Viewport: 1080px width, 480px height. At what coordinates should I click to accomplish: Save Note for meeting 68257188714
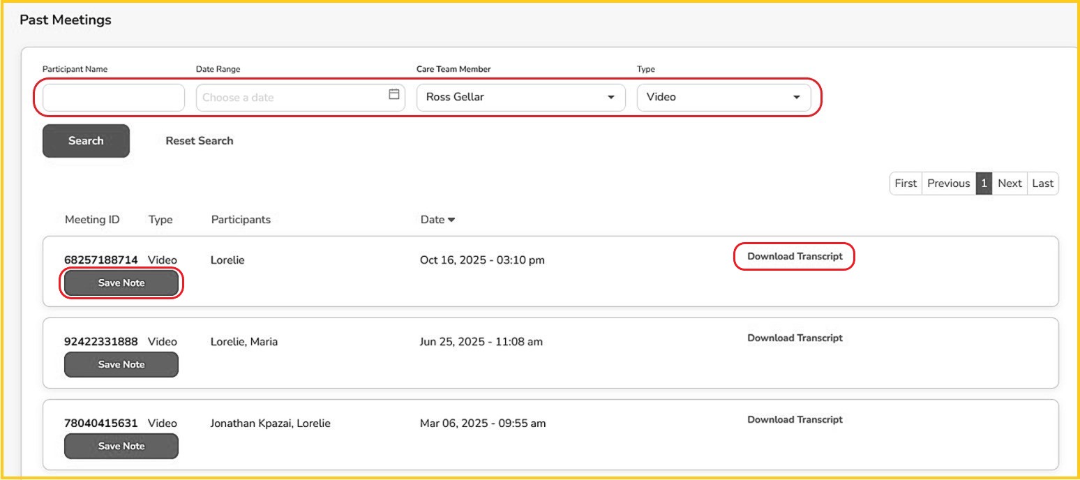(x=121, y=283)
